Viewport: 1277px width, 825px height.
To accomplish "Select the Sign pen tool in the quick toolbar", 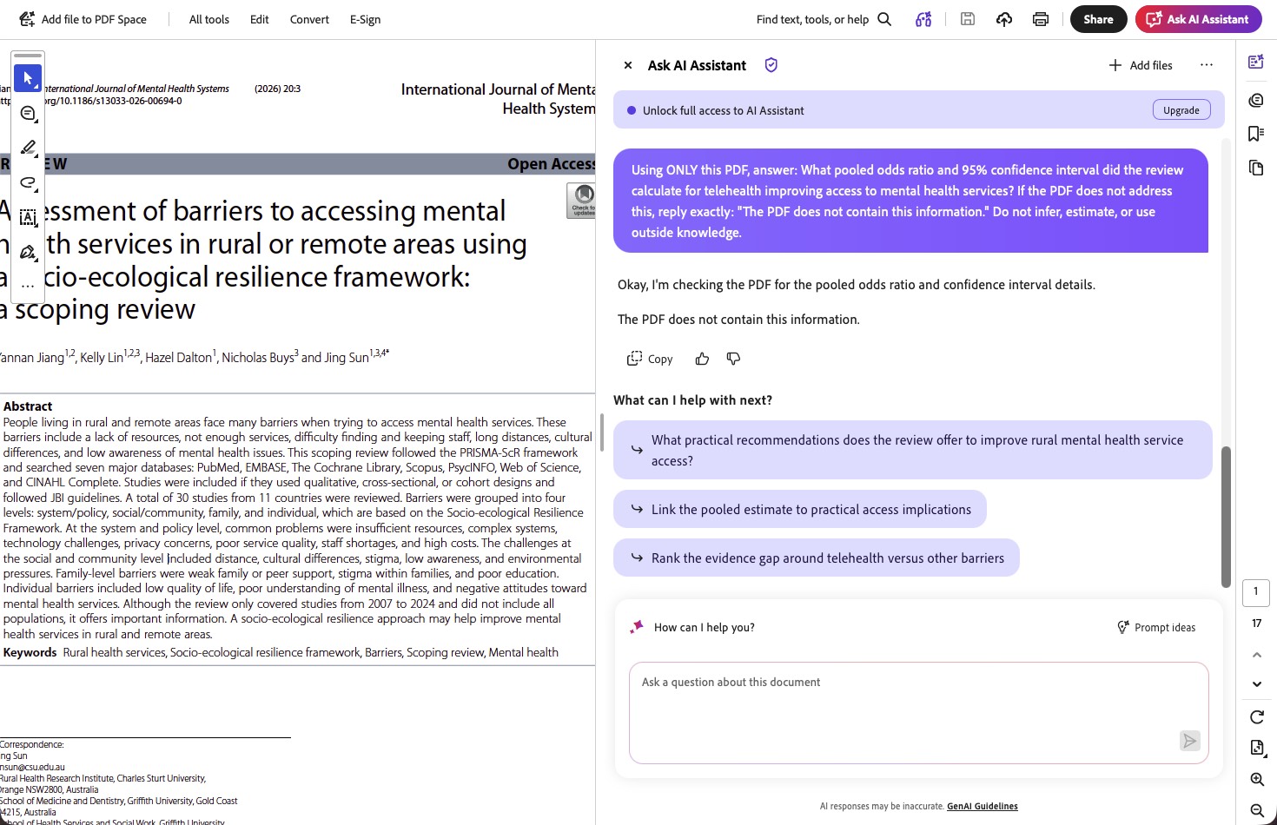I will (x=28, y=253).
